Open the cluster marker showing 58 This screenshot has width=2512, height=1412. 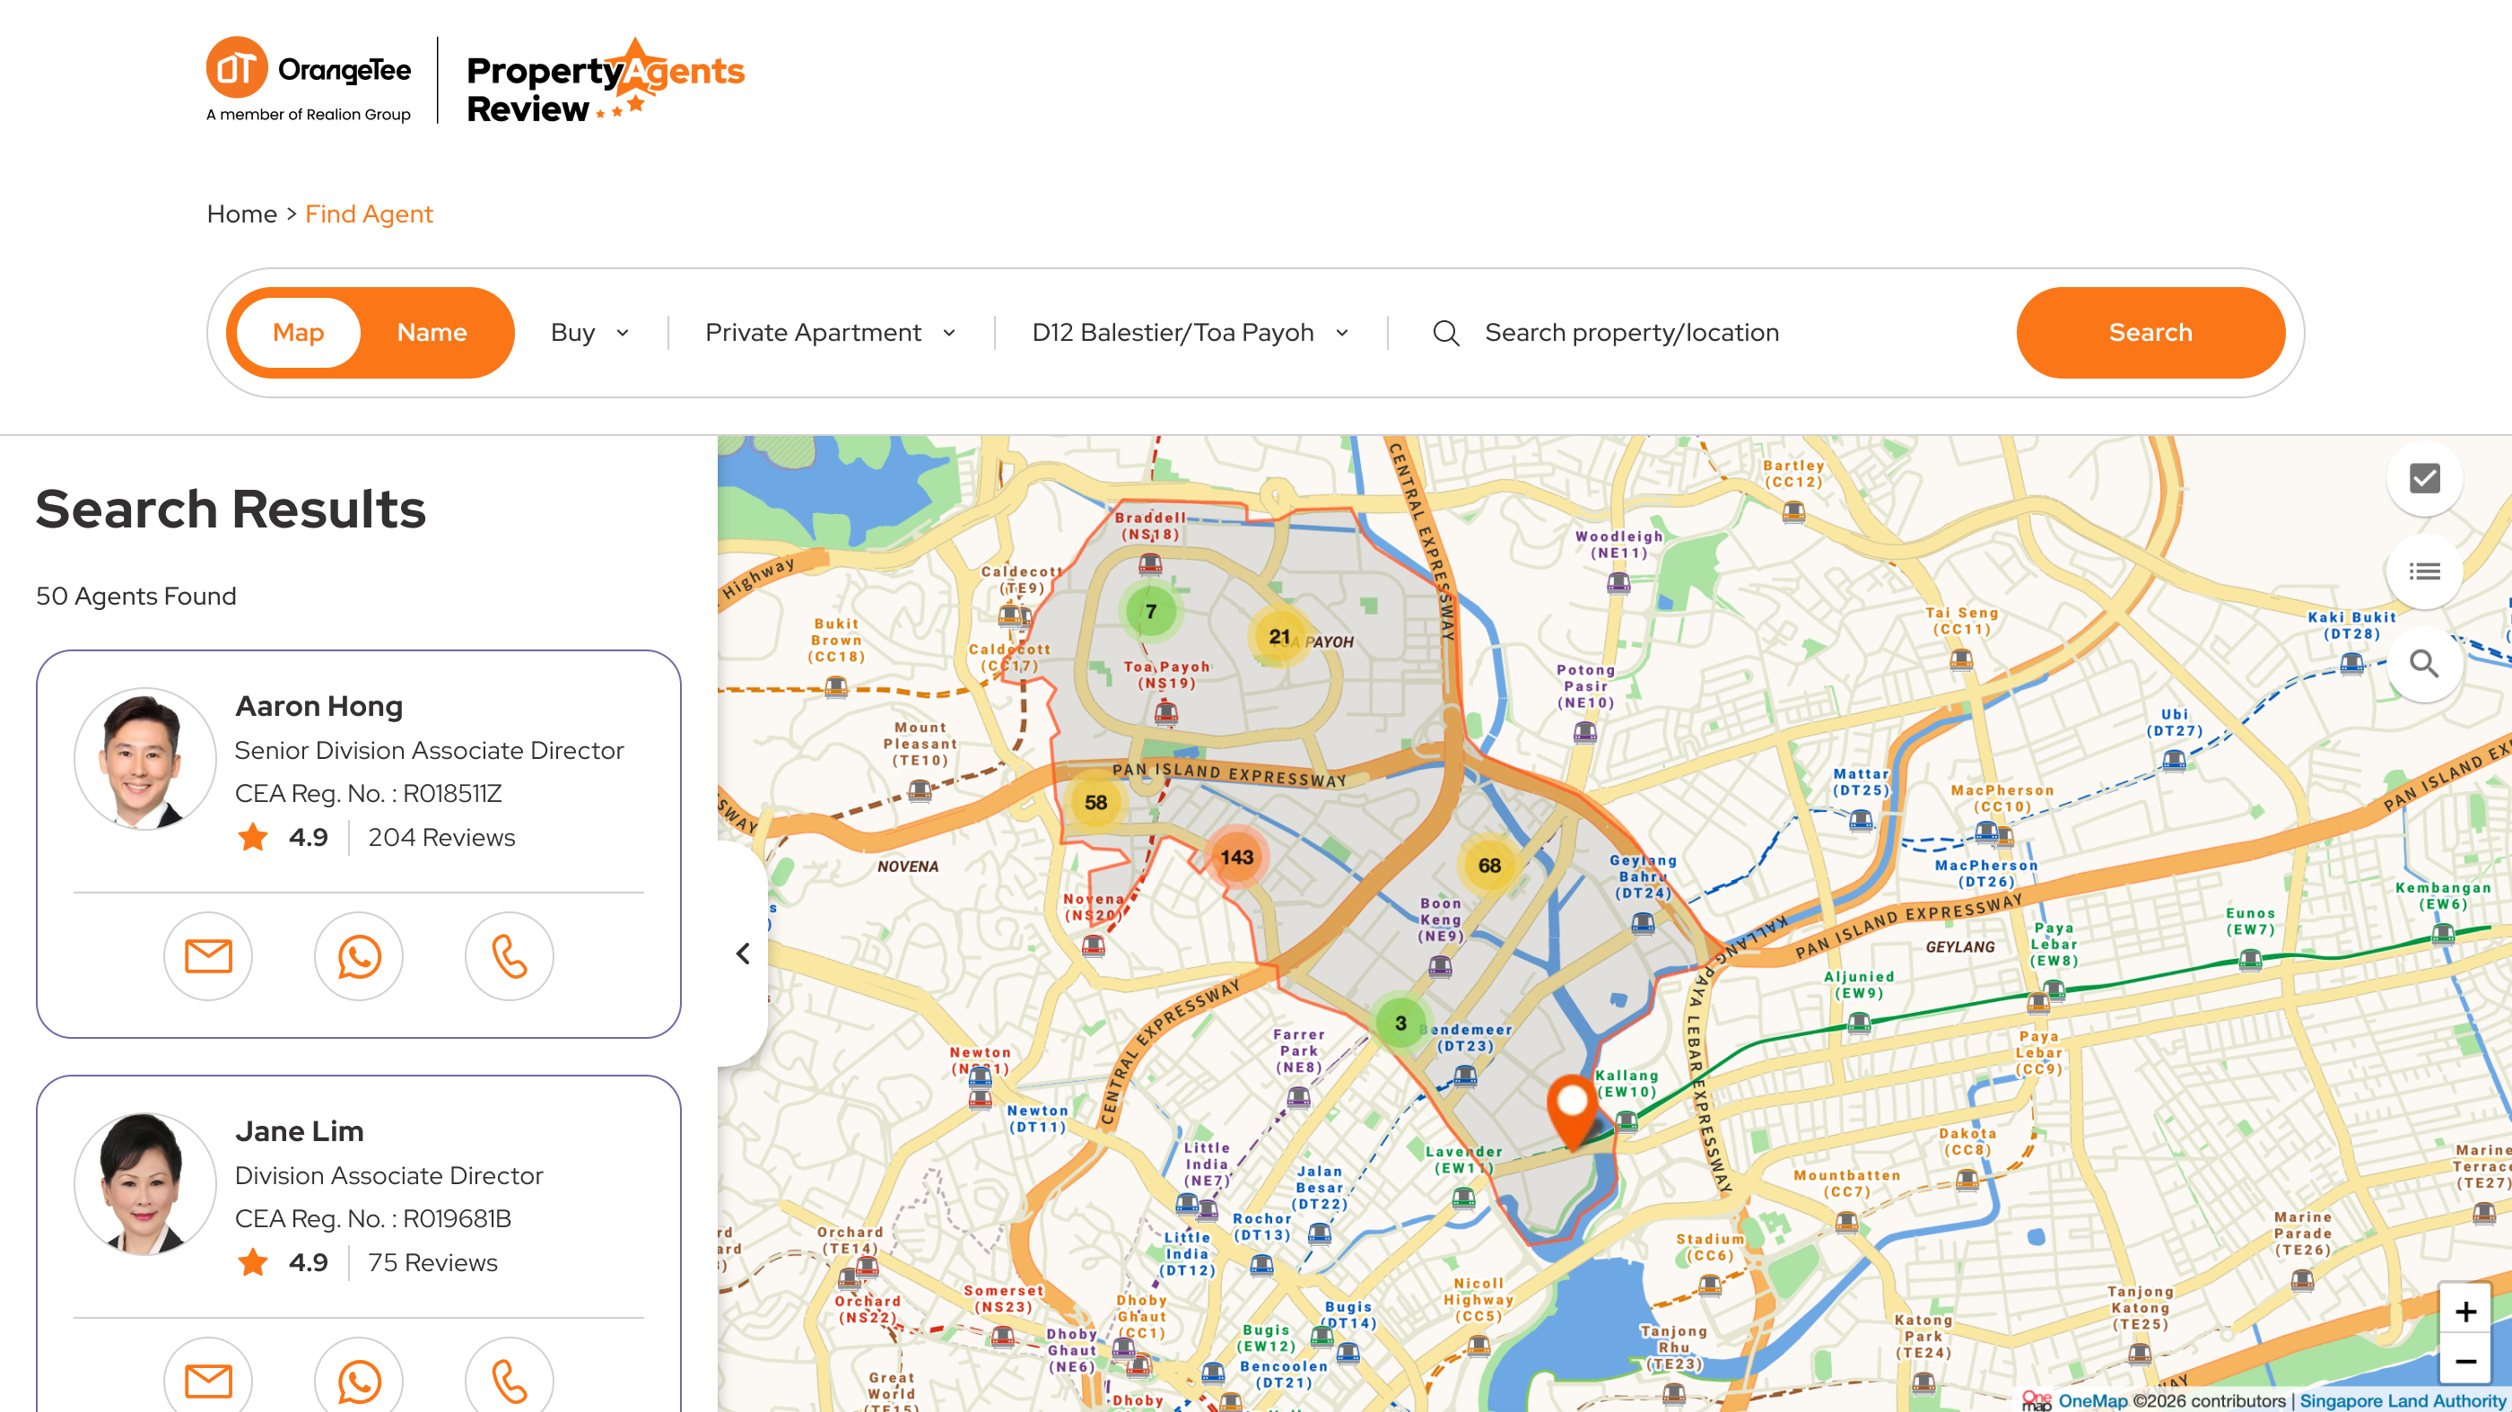click(1096, 803)
